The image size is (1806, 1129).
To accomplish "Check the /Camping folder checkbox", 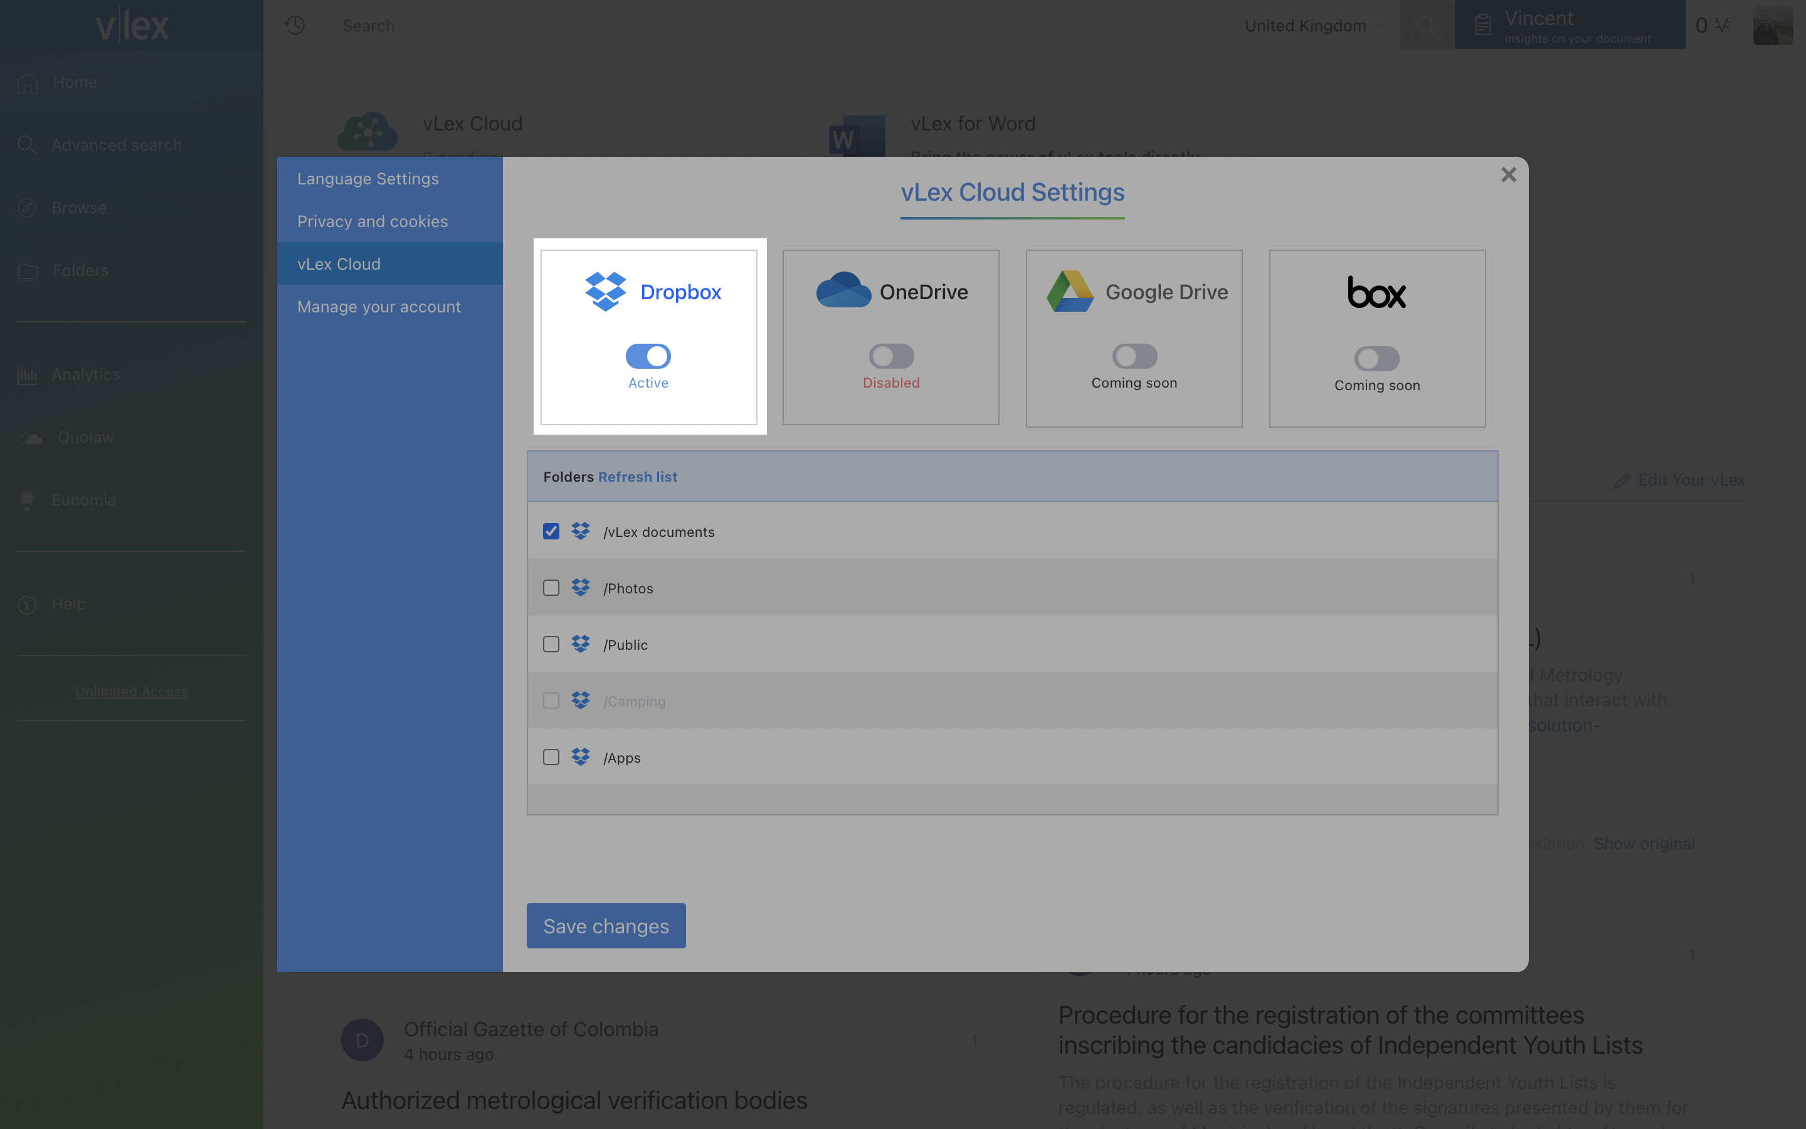I will pos(551,701).
